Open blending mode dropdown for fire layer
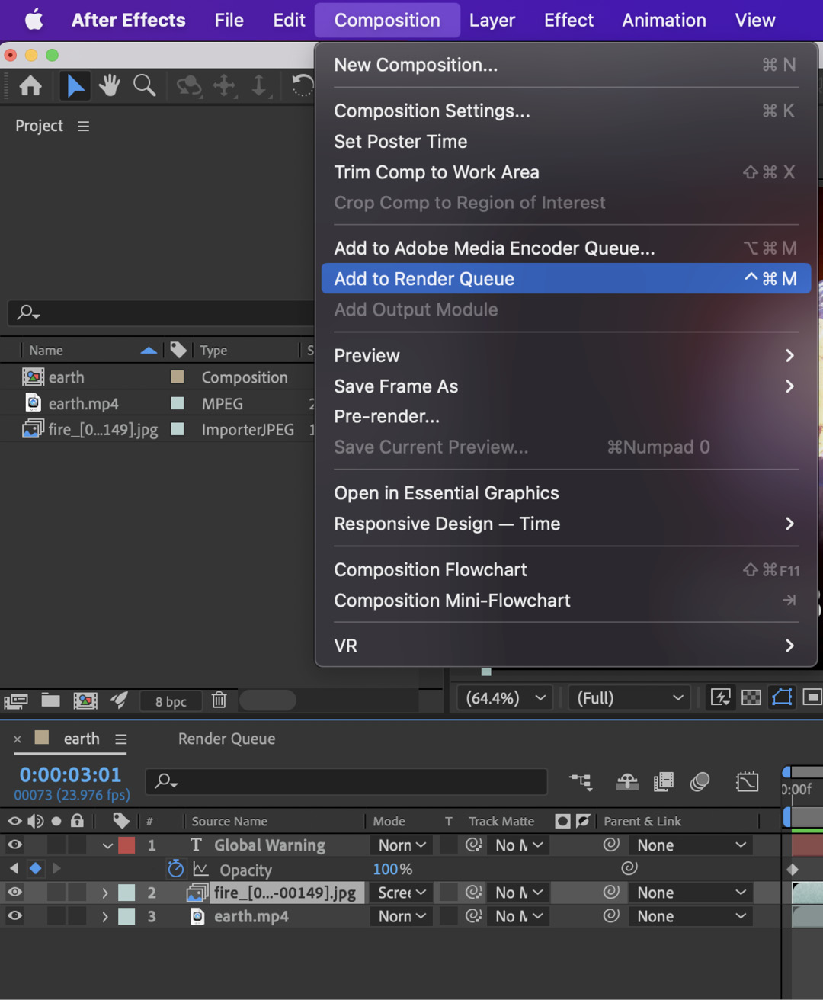The height and width of the screenshot is (1000, 823). (x=402, y=893)
